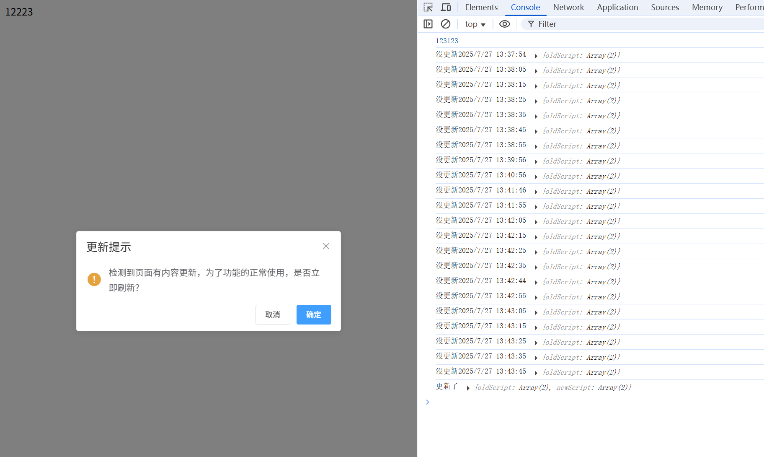
Task: Close the update prompt dialog with X
Action: [x=326, y=246]
